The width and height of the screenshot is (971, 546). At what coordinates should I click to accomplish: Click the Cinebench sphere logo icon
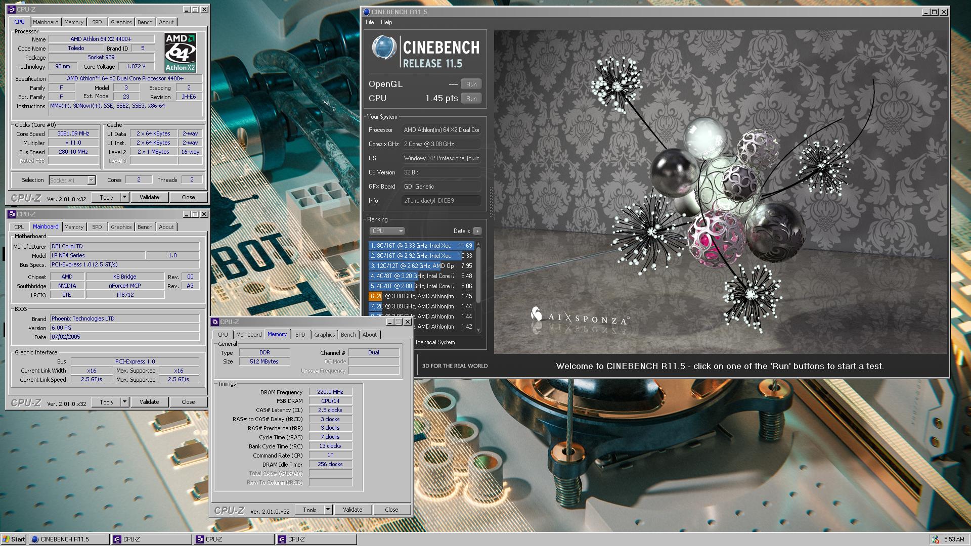pos(384,48)
